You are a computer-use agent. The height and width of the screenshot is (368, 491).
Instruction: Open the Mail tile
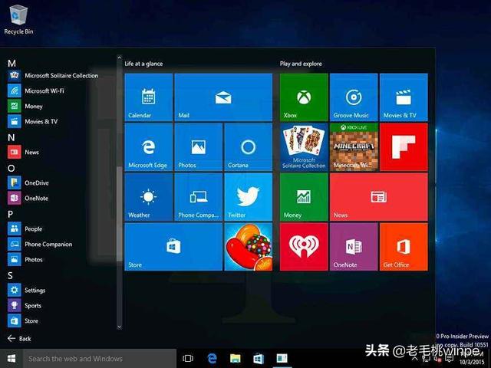223,97
